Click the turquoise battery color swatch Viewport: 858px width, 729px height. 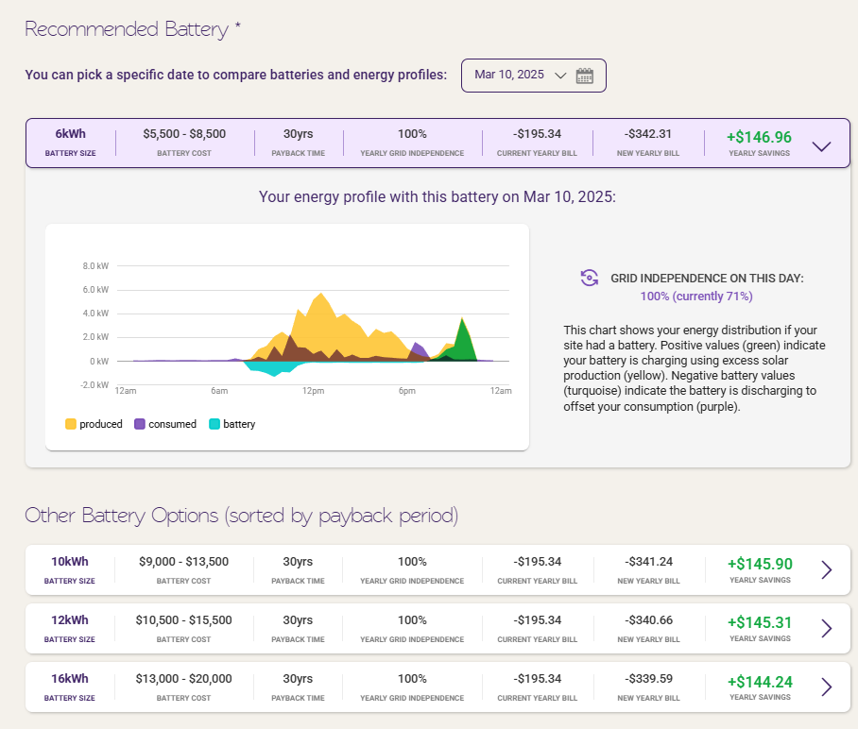point(214,424)
